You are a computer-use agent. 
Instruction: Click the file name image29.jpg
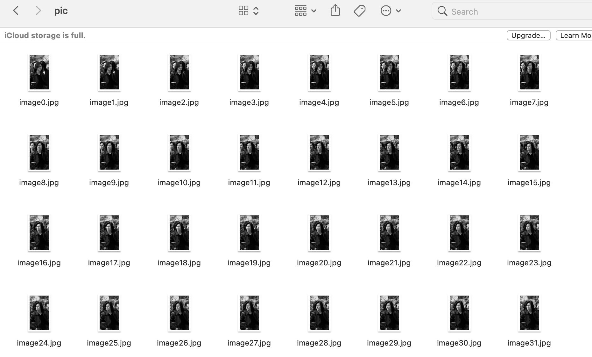[389, 343]
